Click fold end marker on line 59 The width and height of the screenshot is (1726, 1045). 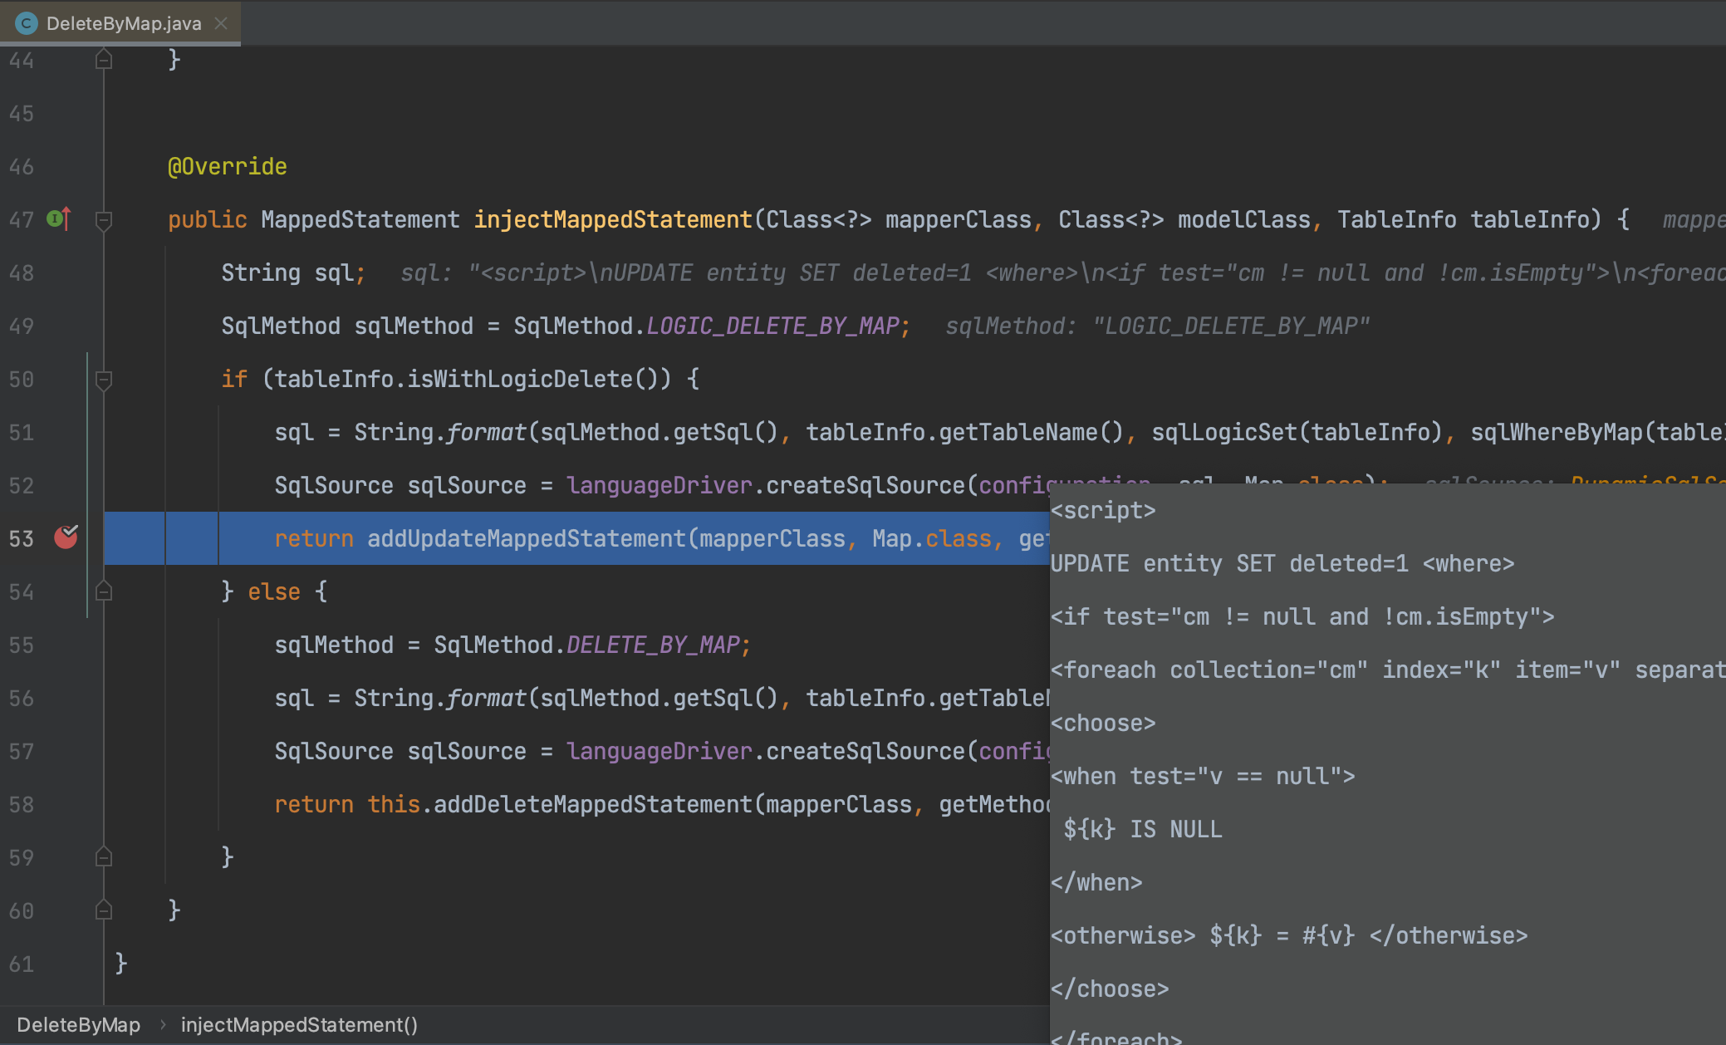[104, 856]
